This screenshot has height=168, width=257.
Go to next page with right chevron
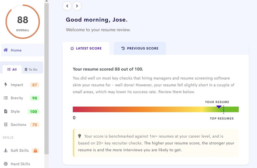77,6
